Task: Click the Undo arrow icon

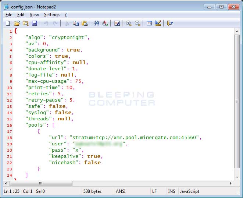Action: [x=46, y=23]
